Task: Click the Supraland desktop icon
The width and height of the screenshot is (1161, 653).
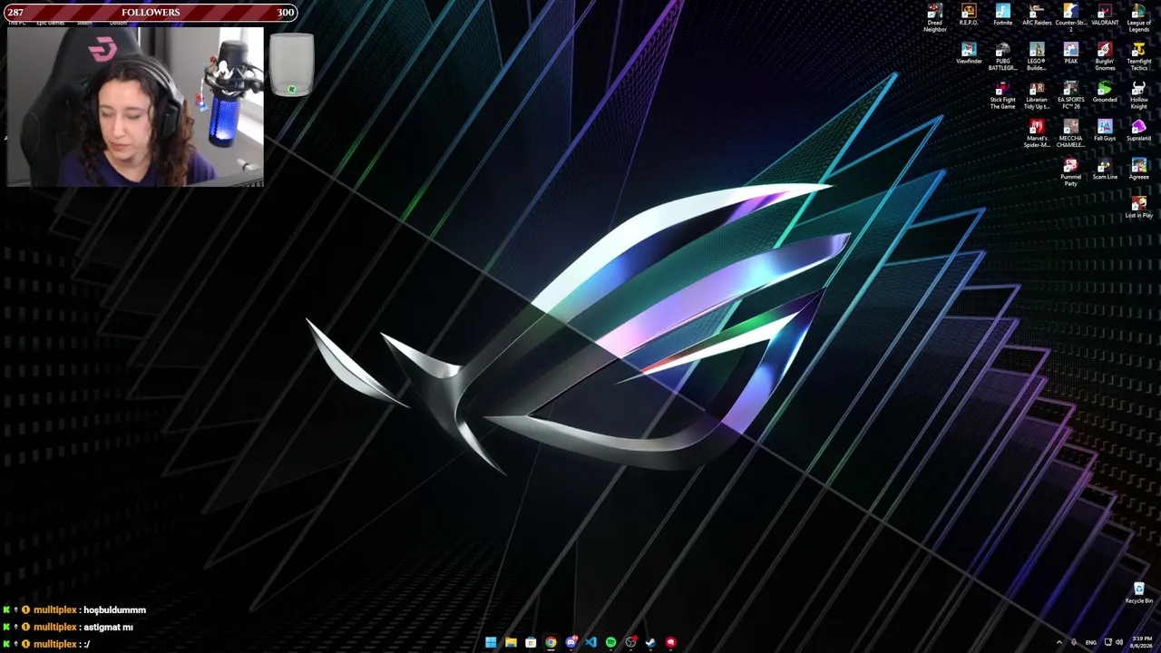Action: [1139, 131]
